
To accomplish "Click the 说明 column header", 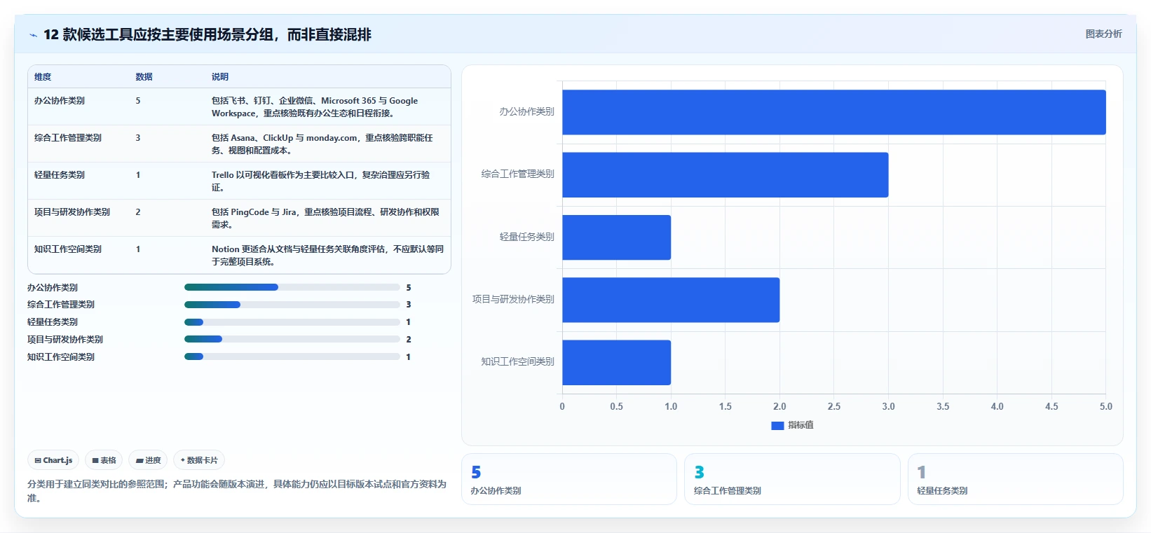I will (220, 77).
